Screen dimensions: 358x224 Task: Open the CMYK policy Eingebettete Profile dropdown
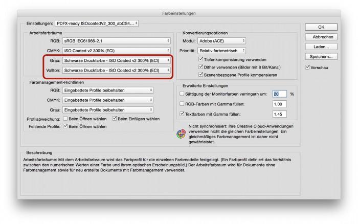[x=108, y=100]
